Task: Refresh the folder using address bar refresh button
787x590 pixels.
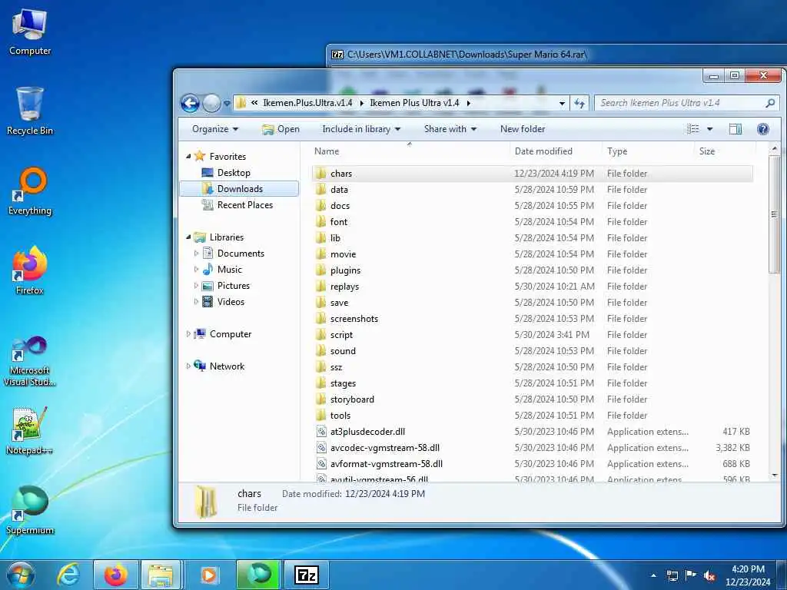Action: (x=579, y=103)
